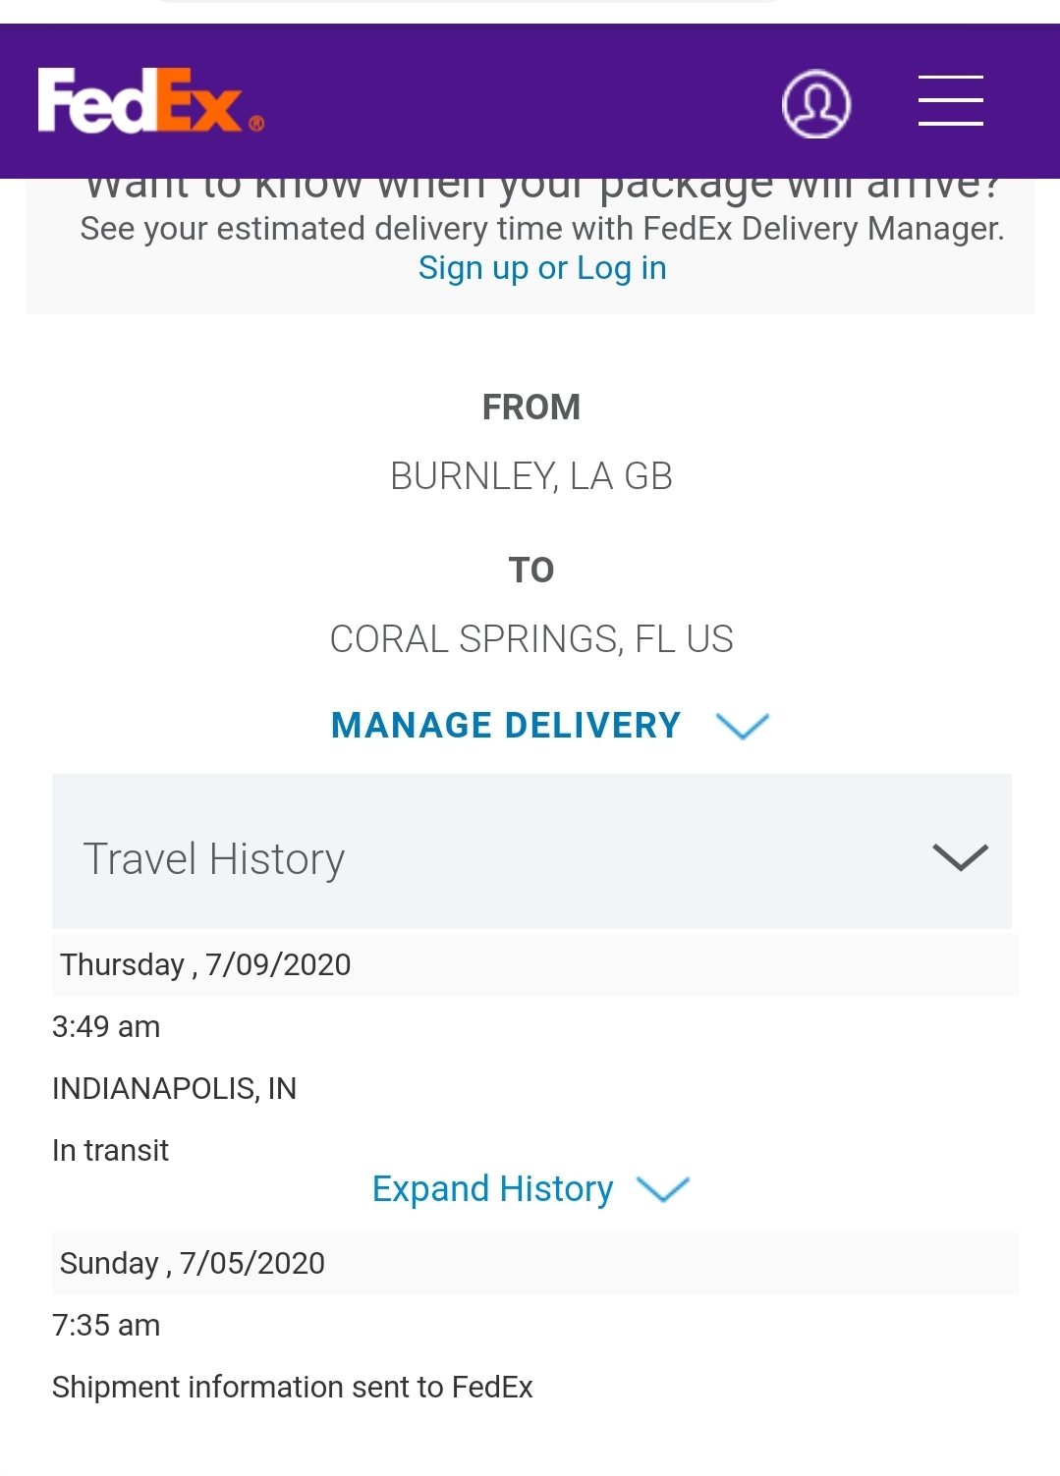The height and width of the screenshot is (1476, 1060).
Task: Select the Sunday 7/05/2020 date row
Action: 535,1263
